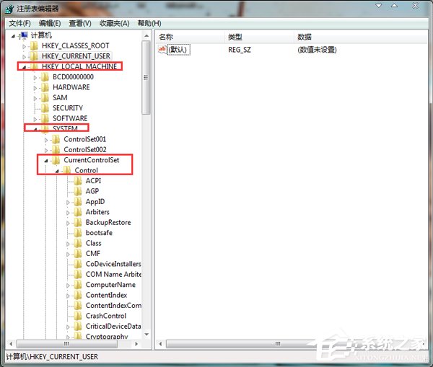
Task: Click the ControlSet002 folder icon
Action: tap(56, 149)
